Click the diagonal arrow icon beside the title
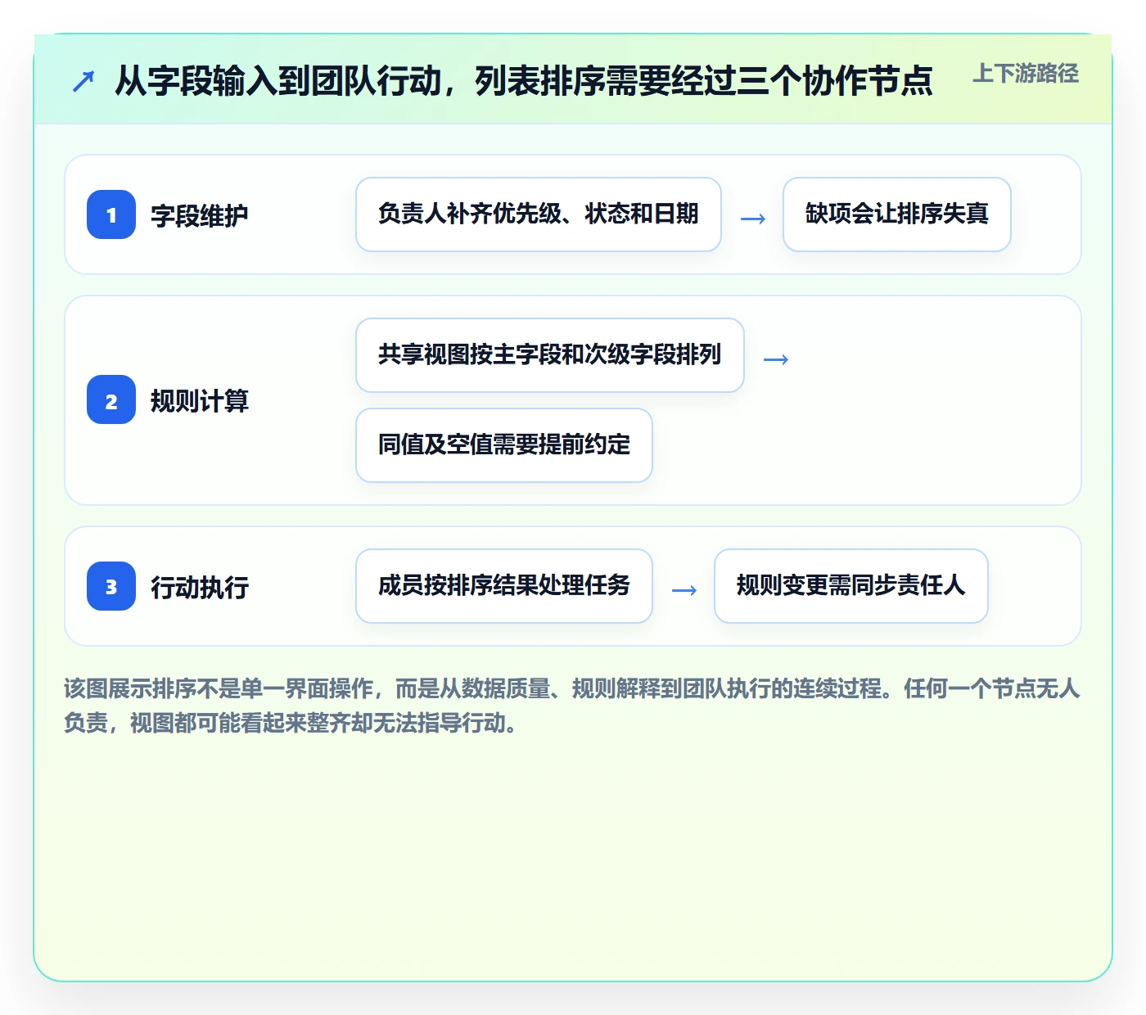 point(83,81)
